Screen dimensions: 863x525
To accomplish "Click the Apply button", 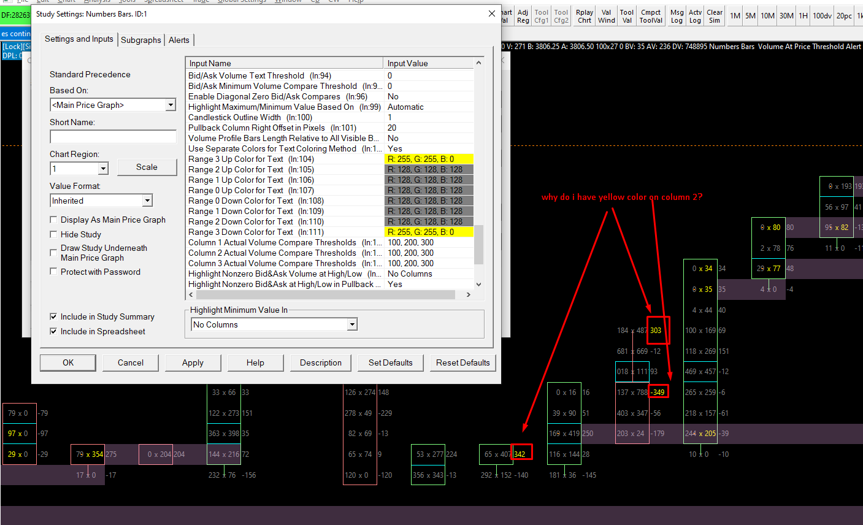I will point(193,362).
